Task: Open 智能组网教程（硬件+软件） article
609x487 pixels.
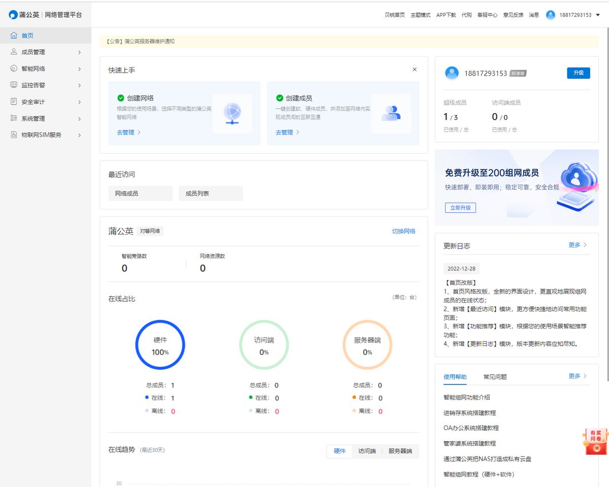Action: [x=479, y=474]
